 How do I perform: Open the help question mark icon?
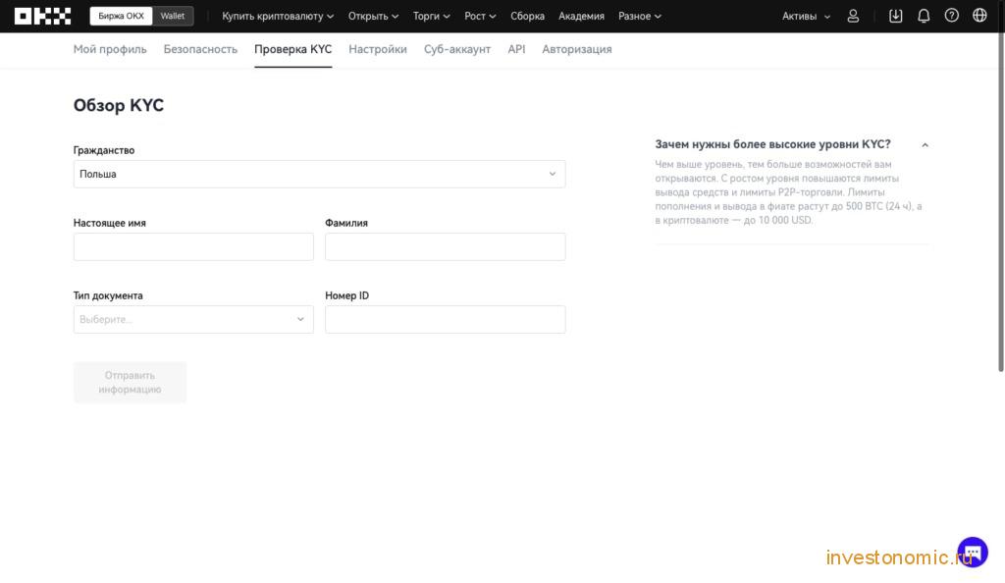point(952,16)
